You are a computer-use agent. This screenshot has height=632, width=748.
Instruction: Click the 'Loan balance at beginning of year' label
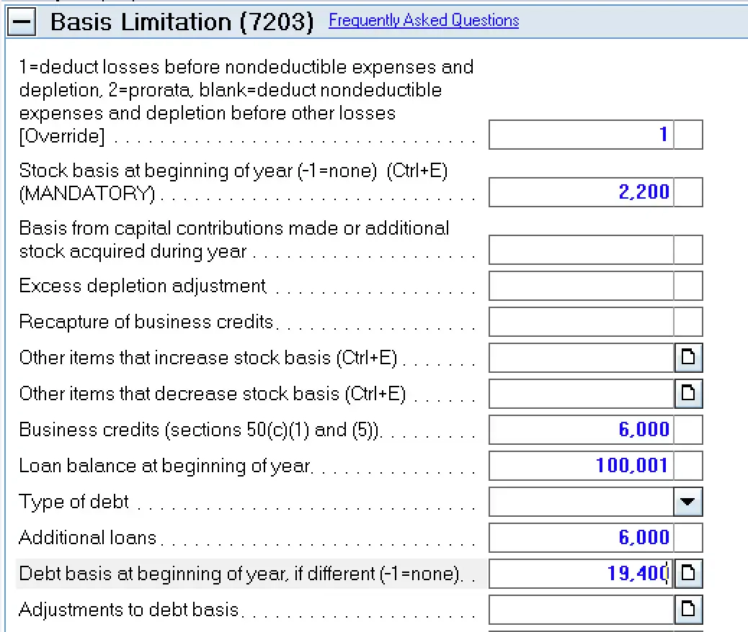[x=166, y=466]
